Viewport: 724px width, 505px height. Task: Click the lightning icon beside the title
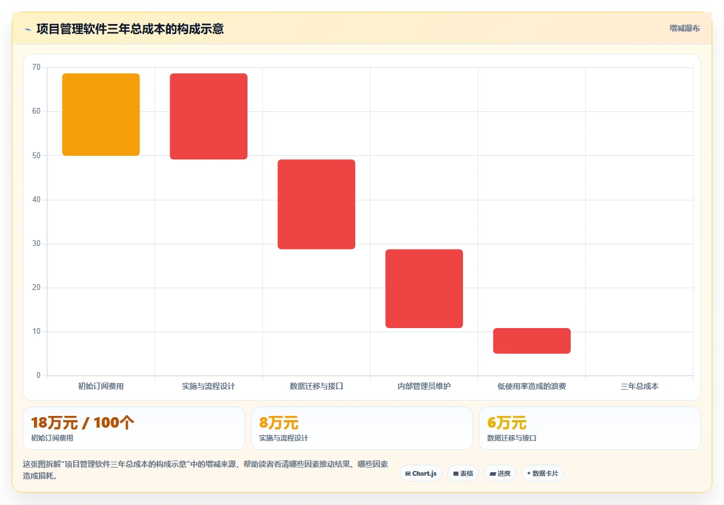tap(28, 29)
